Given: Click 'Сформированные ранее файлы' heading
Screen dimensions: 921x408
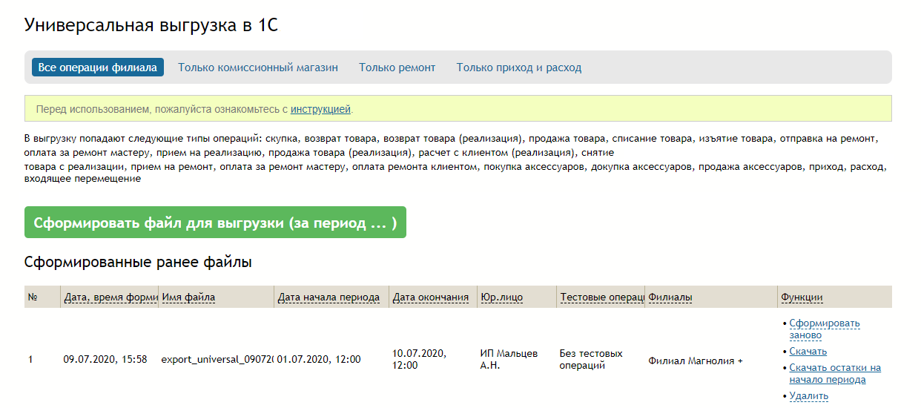Looking at the screenshot, I should pos(138,263).
